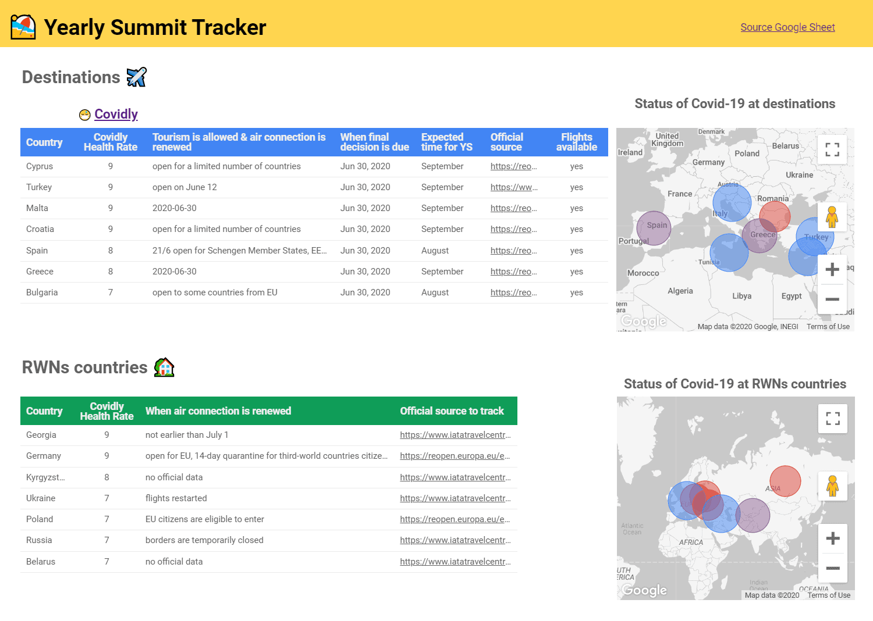
Task: Click the red Asia bubble on RWNs map
Action: [x=785, y=481]
